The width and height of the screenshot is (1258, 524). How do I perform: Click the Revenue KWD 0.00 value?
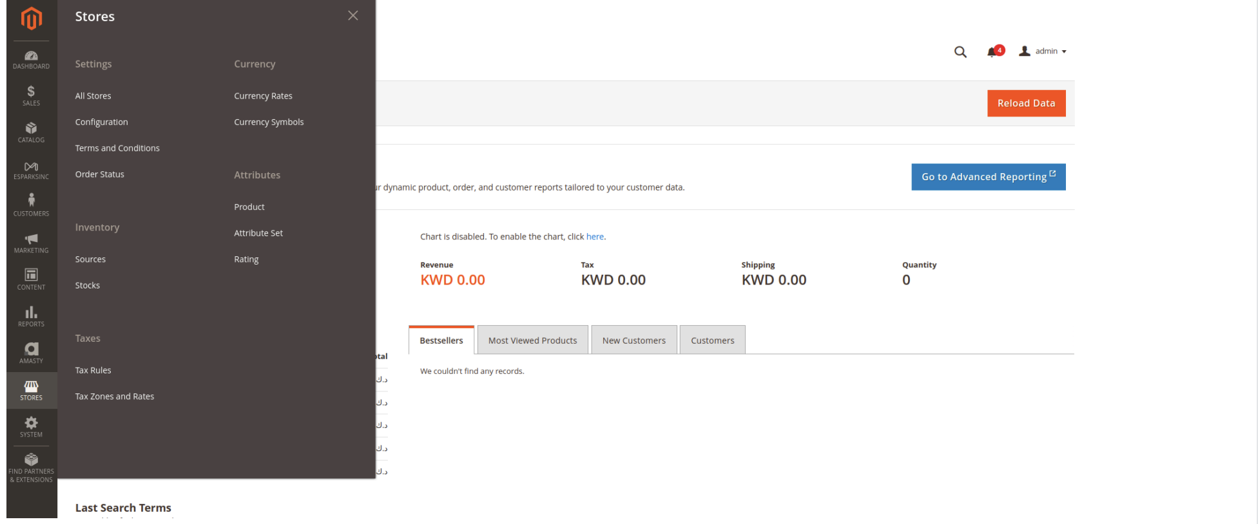(x=452, y=280)
